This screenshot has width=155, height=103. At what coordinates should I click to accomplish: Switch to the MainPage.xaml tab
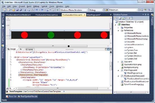click(94, 15)
